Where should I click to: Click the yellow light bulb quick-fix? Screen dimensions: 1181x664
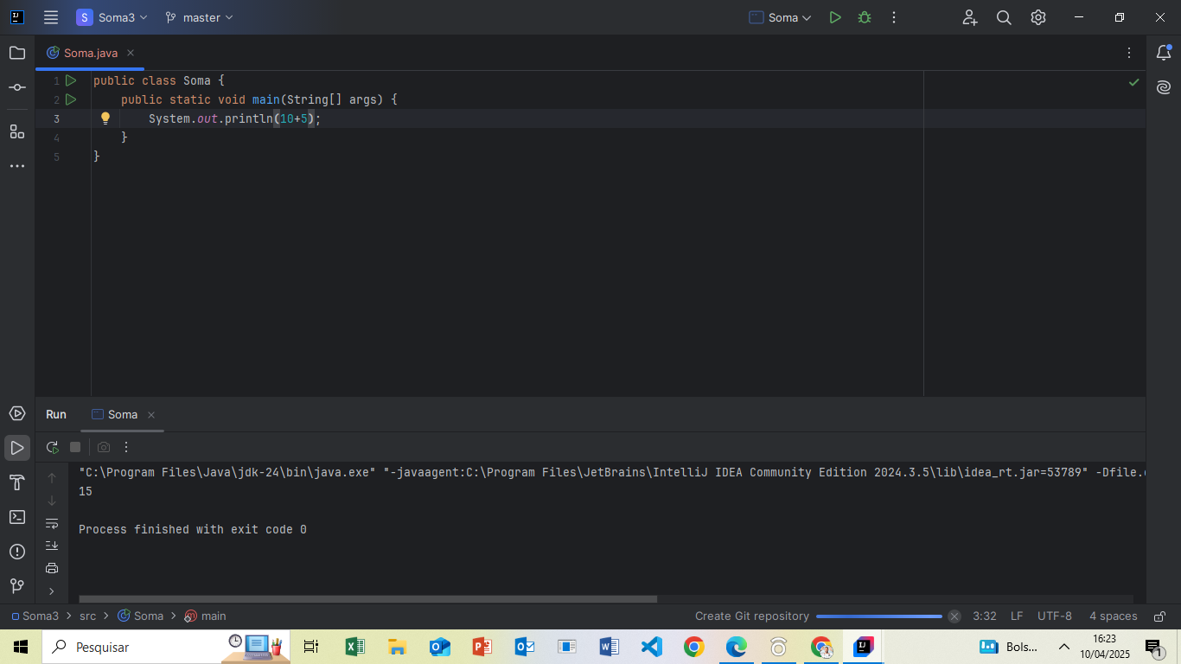(105, 118)
